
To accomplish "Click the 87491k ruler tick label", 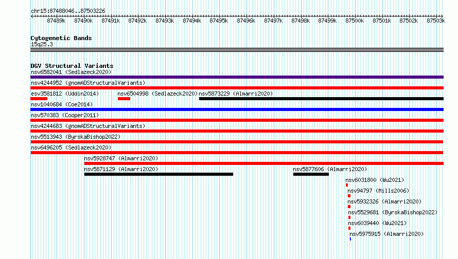I will click(x=111, y=21).
